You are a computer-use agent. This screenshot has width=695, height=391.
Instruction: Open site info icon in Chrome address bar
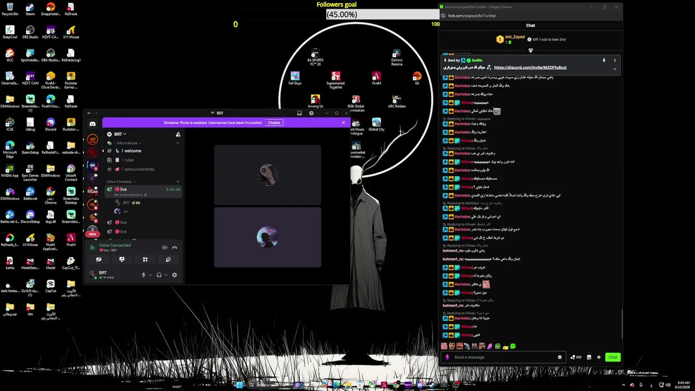pyautogui.click(x=444, y=16)
